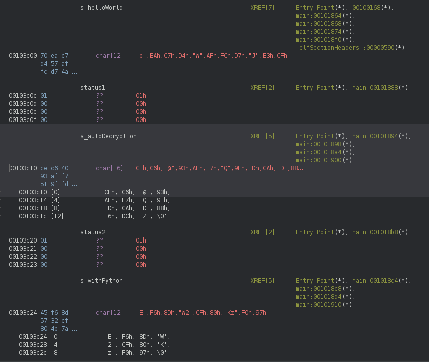Follow the _elfSectionHeaders::00000590(*) reference
Image resolution: width=429 pixels, height=362 pixels.
click(x=350, y=48)
